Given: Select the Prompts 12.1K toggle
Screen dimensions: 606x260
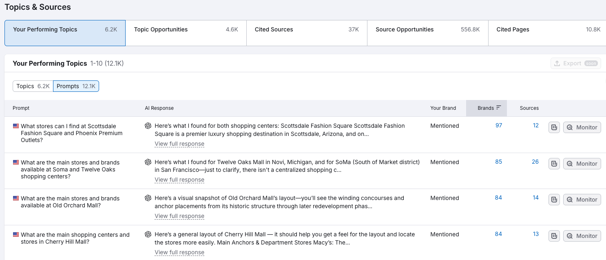Looking at the screenshot, I should pos(76,86).
